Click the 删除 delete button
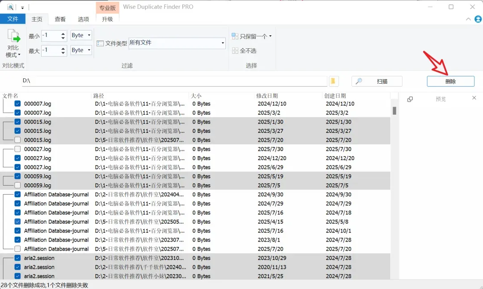Viewport: 483px width, 289px height. pos(450,81)
